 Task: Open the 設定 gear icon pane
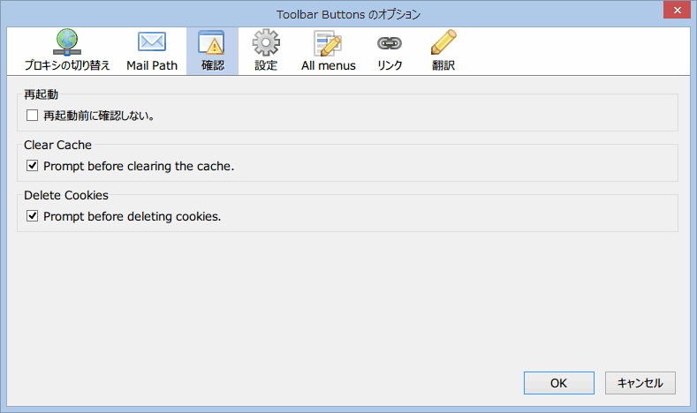click(x=266, y=42)
